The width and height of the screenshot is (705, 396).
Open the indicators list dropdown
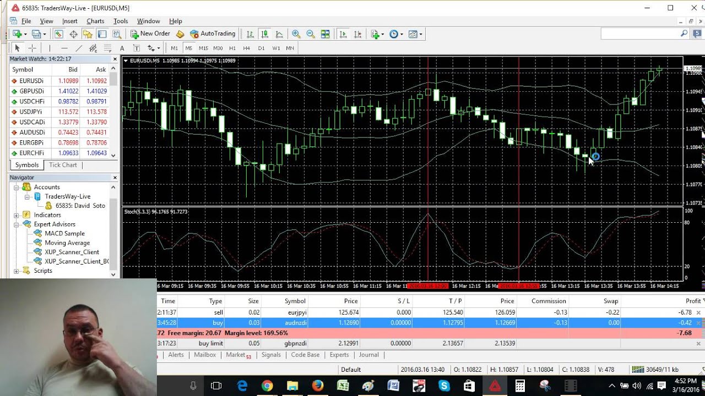[377, 34]
